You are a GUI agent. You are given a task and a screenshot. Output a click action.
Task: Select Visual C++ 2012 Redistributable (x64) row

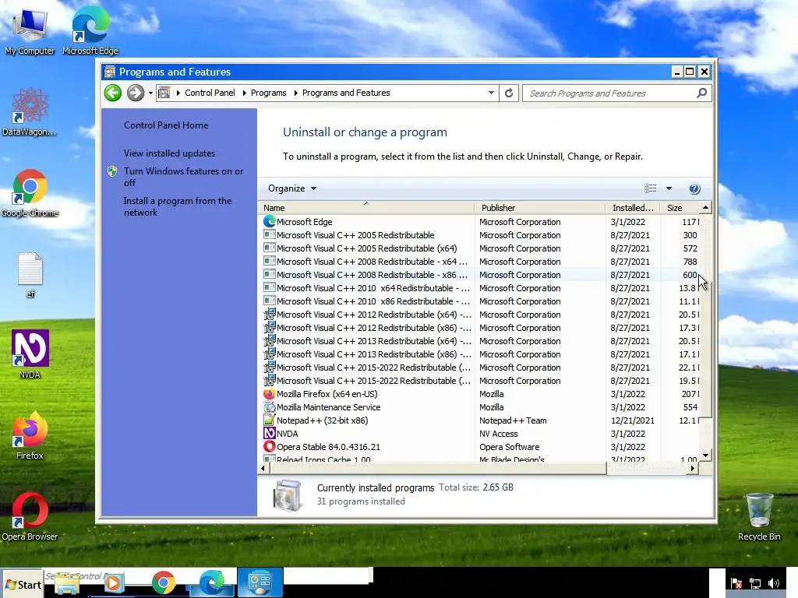pyautogui.click(x=480, y=315)
